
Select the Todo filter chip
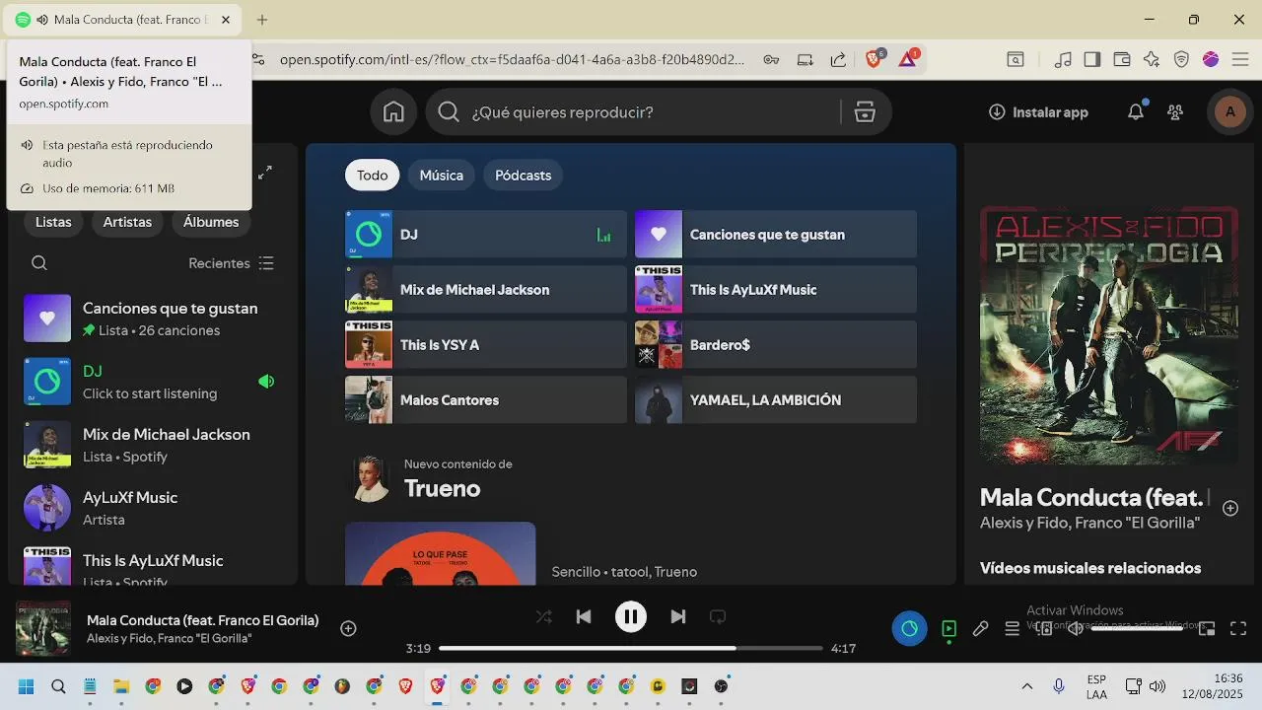[x=373, y=176]
